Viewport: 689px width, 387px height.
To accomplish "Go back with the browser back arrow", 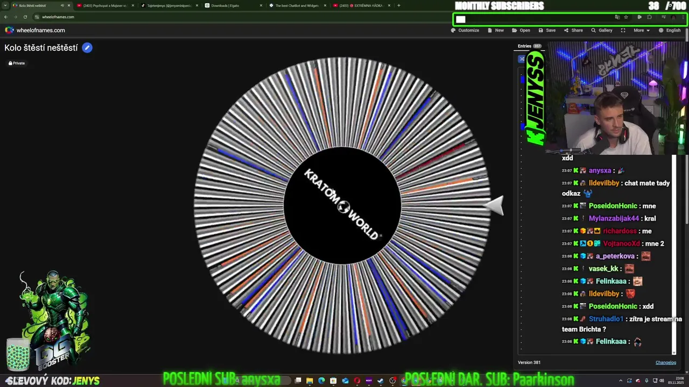I will pyautogui.click(x=6, y=17).
